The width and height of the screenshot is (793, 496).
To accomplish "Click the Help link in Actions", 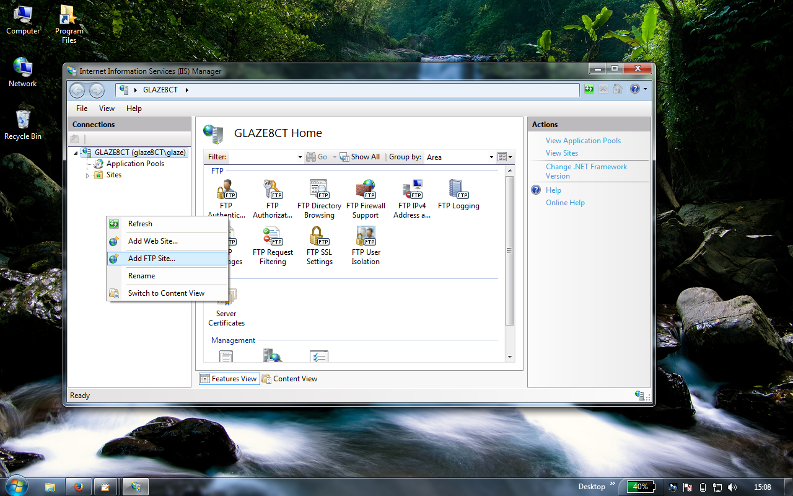I will pos(553,190).
